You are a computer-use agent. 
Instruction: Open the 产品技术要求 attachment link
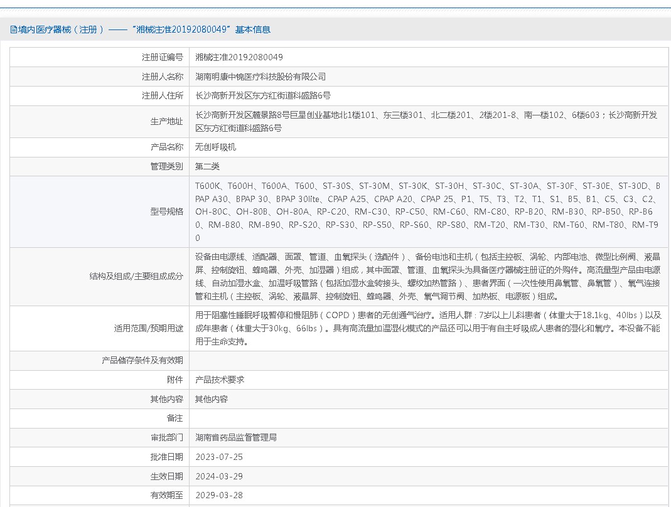pyautogui.click(x=220, y=380)
